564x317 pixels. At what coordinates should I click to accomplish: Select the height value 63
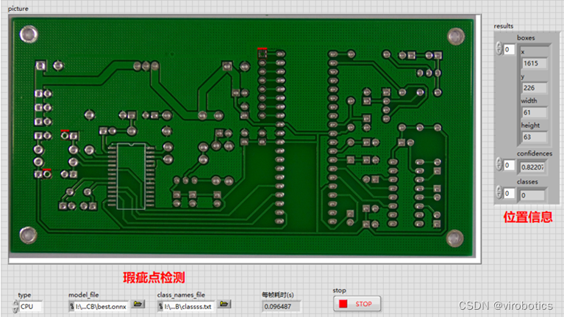(534, 137)
